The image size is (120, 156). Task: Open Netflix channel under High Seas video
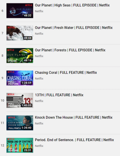39,11
